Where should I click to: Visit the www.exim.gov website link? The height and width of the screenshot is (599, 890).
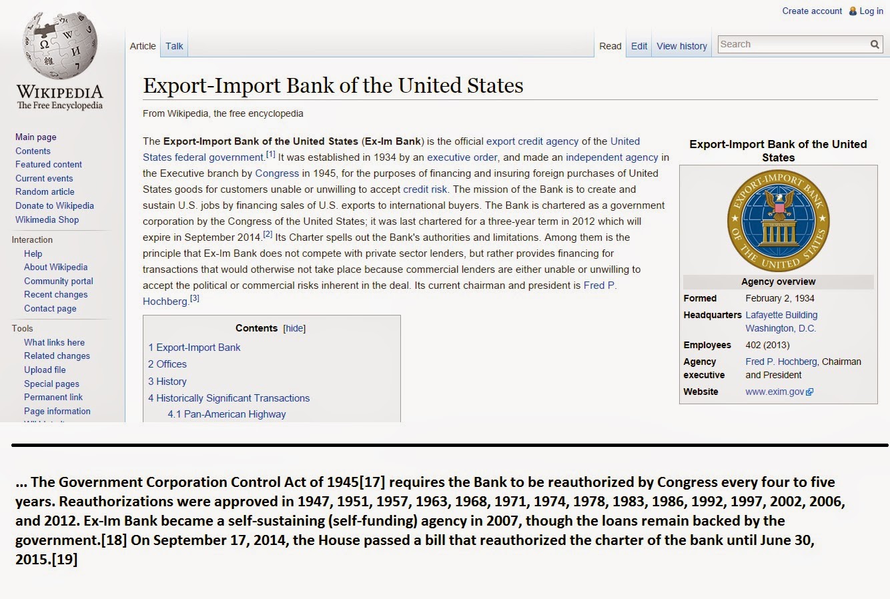click(775, 392)
